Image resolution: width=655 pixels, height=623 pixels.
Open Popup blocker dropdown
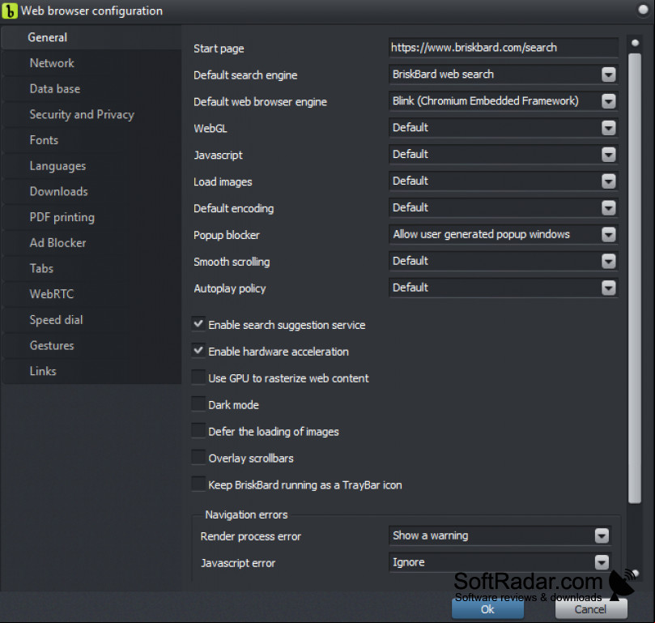(503, 235)
